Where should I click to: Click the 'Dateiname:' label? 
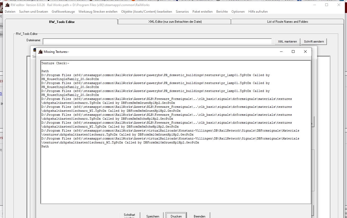pyautogui.click(x=34, y=40)
